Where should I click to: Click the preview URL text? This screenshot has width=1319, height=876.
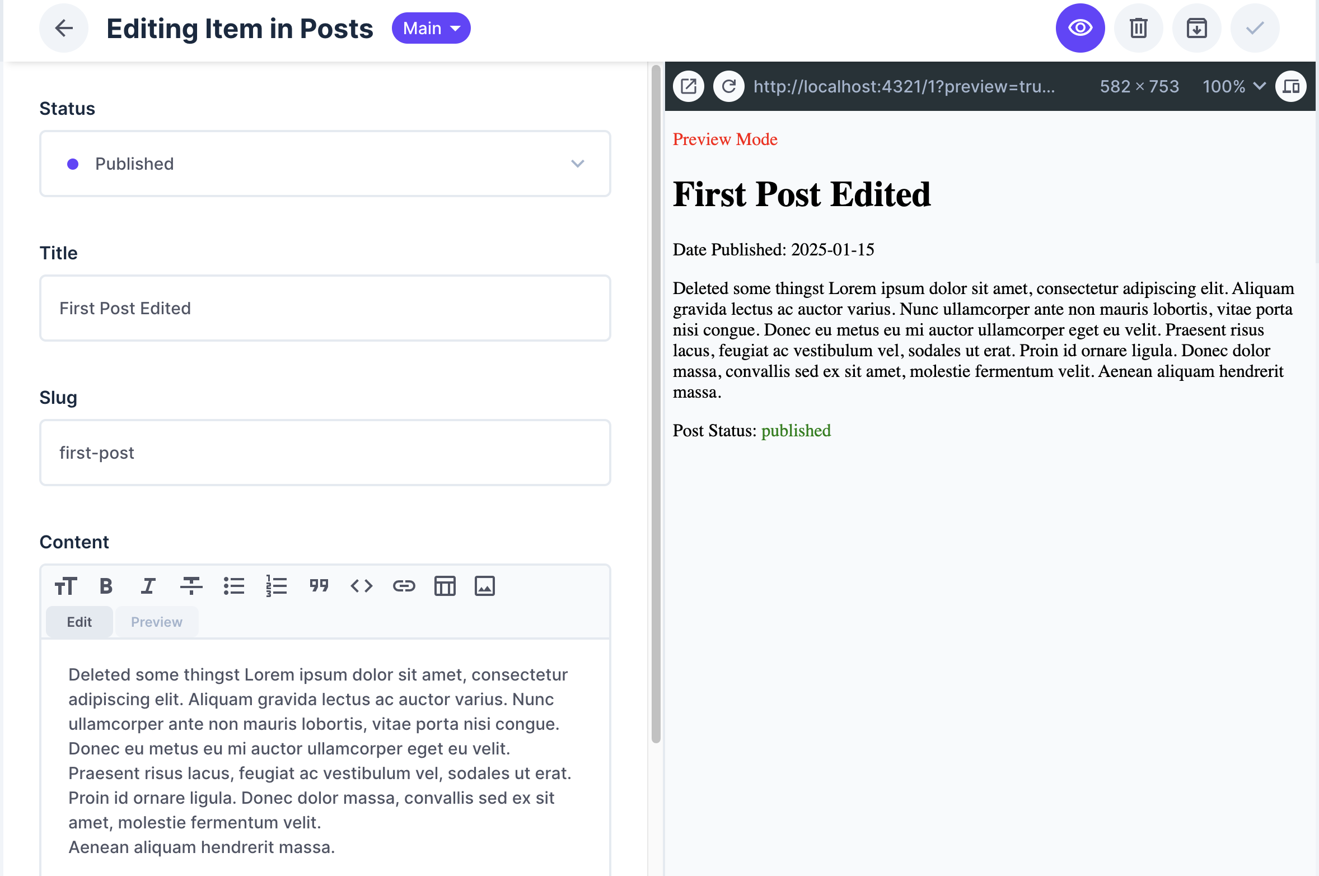pyautogui.click(x=904, y=86)
